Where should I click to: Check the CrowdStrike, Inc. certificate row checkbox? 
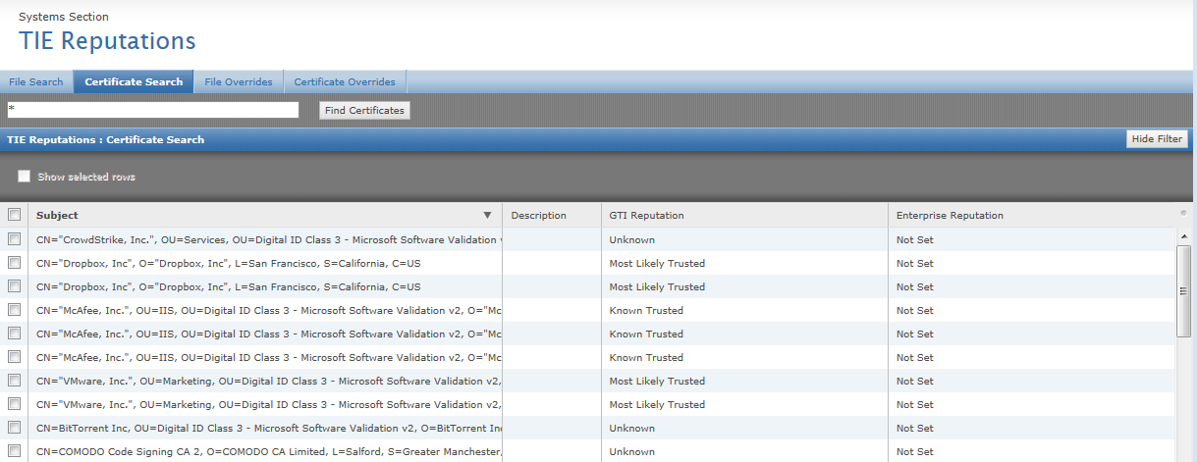coord(14,239)
